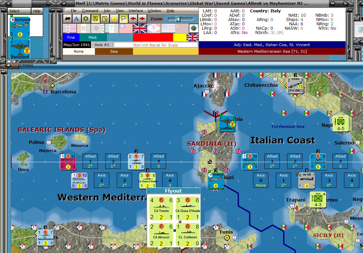This screenshot has height=253, width=363.
Task: Click the red left arrow toolbar button
Action: tap(133, 19)
